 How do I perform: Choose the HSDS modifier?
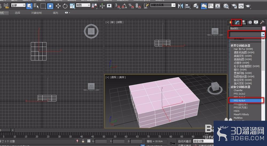[237, 111]
